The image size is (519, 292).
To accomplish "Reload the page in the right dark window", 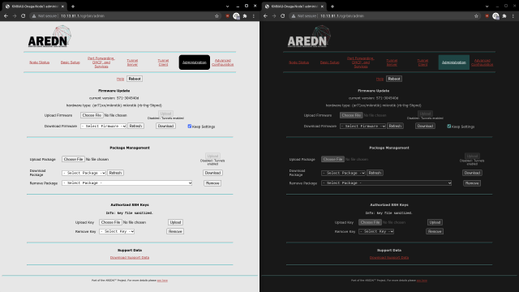I will pyautogui.click(x=283, y=16).
